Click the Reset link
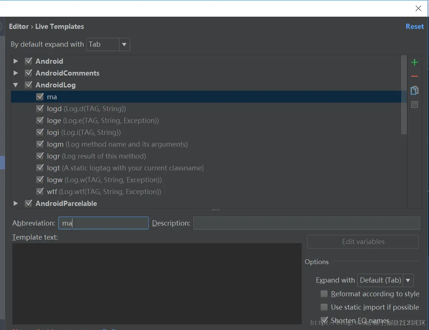Viewport: 429px width, 330px height. (x=415, y=27)
